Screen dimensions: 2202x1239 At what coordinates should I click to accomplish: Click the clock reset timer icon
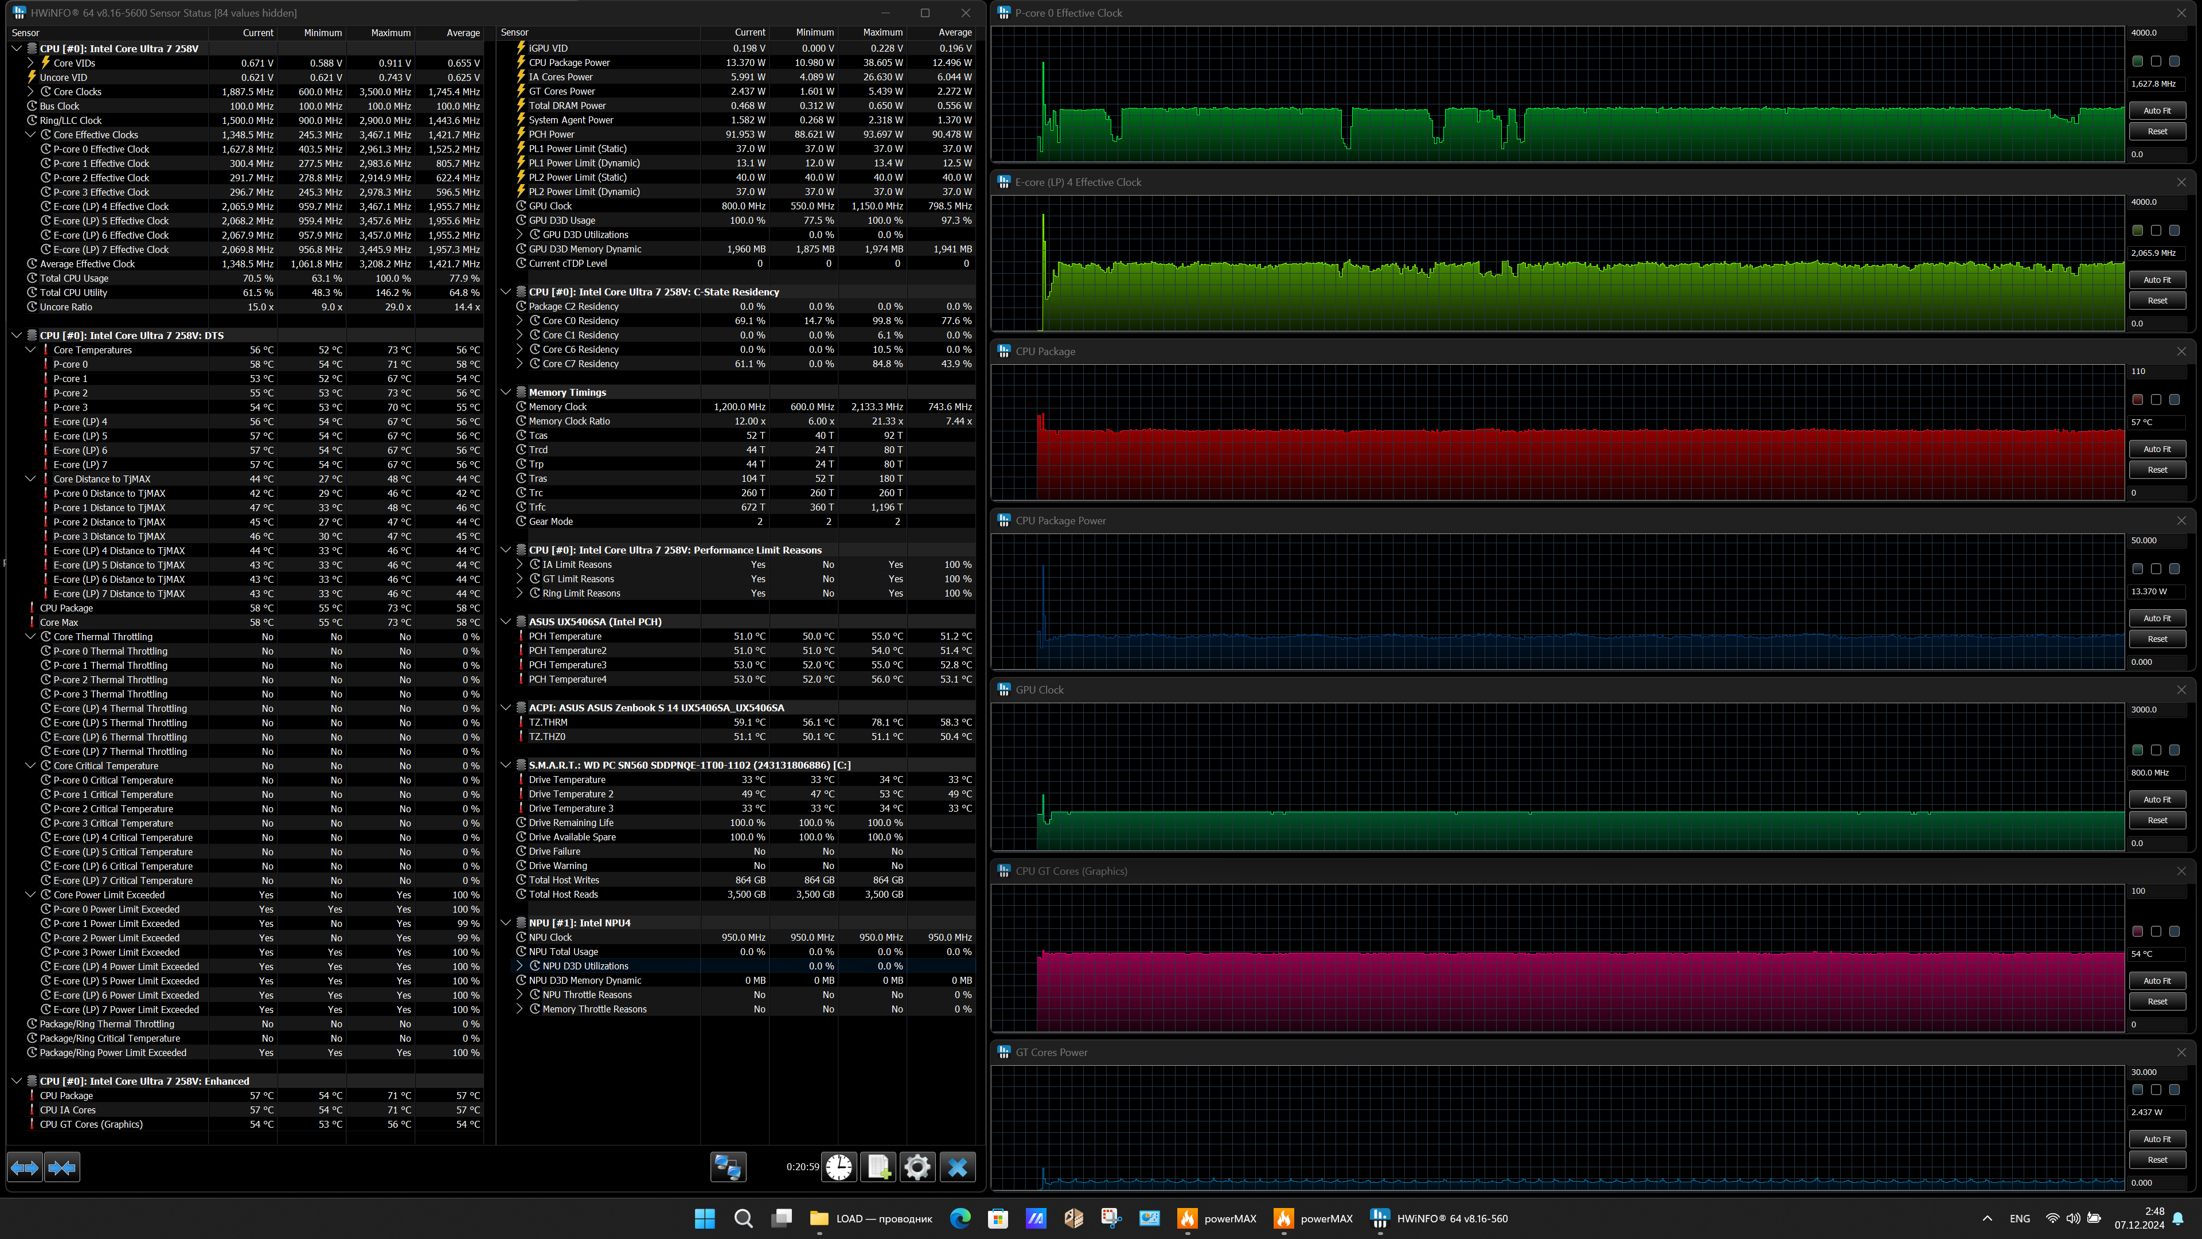pos(838,1167)
